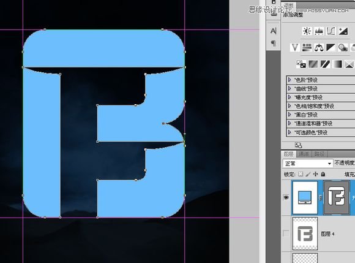Image resolution: width=355 pixels, height=263 pixels.
Task: Switch to the 通道 (Channels) tab
Action: pyautogui.click(x=304, y=154)
